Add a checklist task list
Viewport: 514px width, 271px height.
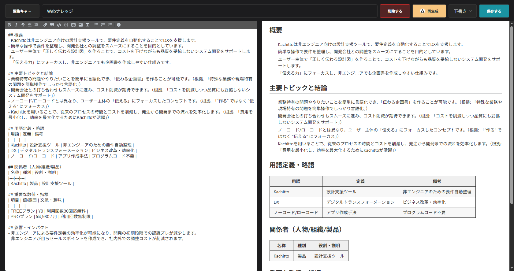(x=110, y=25)
